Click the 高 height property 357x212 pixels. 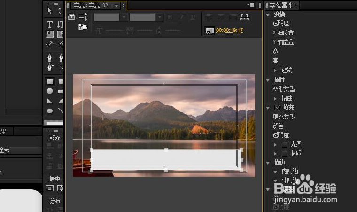coord(275,61)
